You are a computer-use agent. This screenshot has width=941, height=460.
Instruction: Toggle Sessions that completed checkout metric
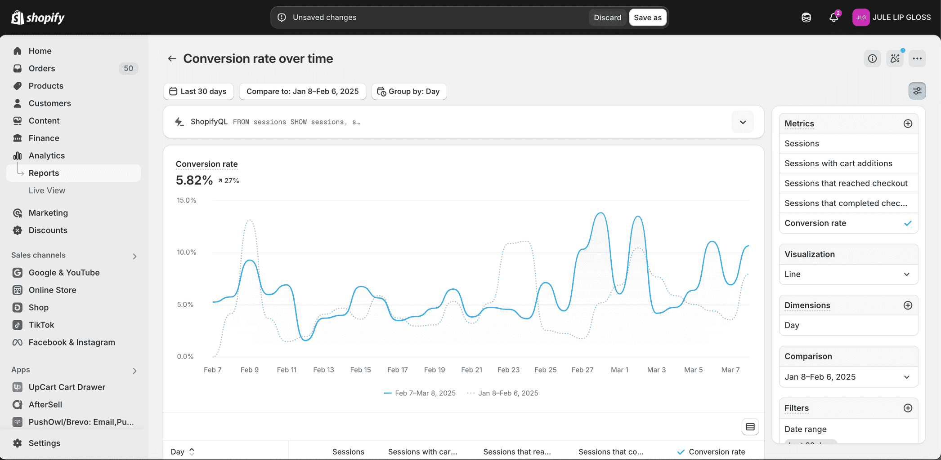click(848, 203)
